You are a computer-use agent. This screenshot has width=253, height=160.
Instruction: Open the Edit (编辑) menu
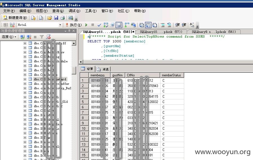point(25,11)
